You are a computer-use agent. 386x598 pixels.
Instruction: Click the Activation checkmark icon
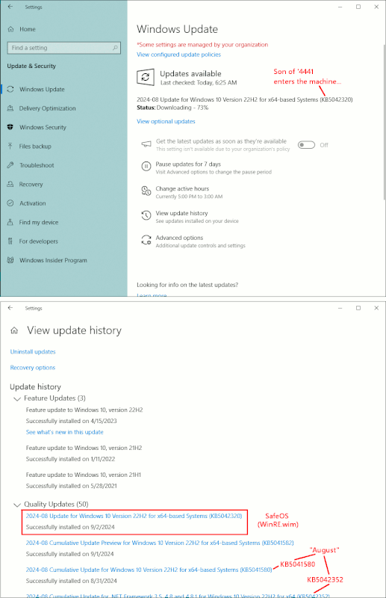pos(10,203)
